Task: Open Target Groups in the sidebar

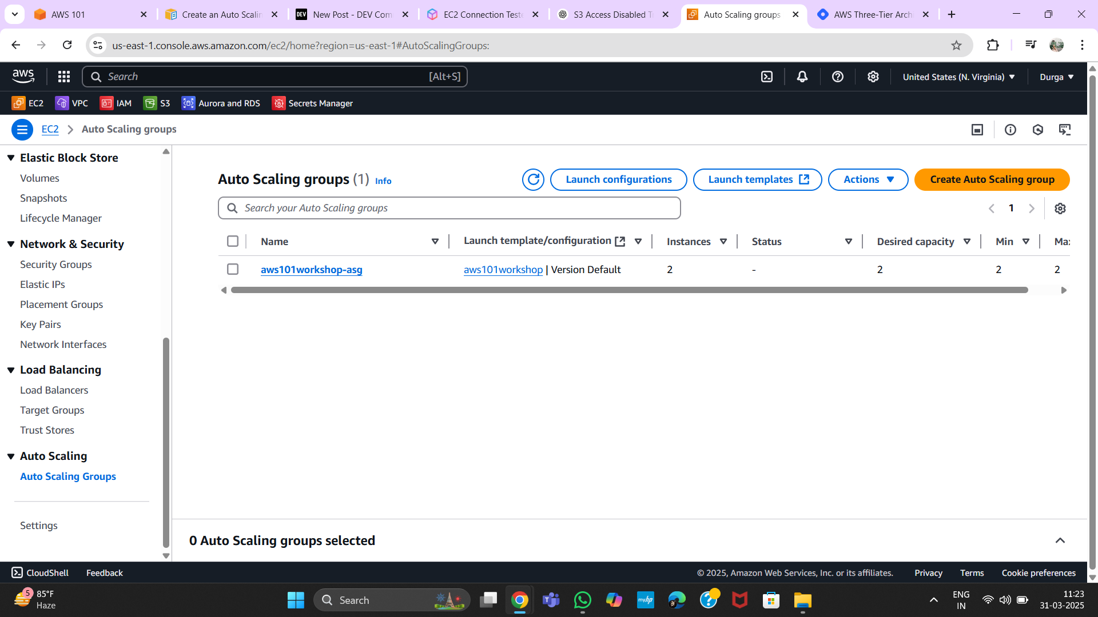Action: tap(52, 410)
